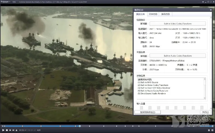Click dialog's outer scrollbar down arrow
The image size is (215, 133).
pos(211,108)
